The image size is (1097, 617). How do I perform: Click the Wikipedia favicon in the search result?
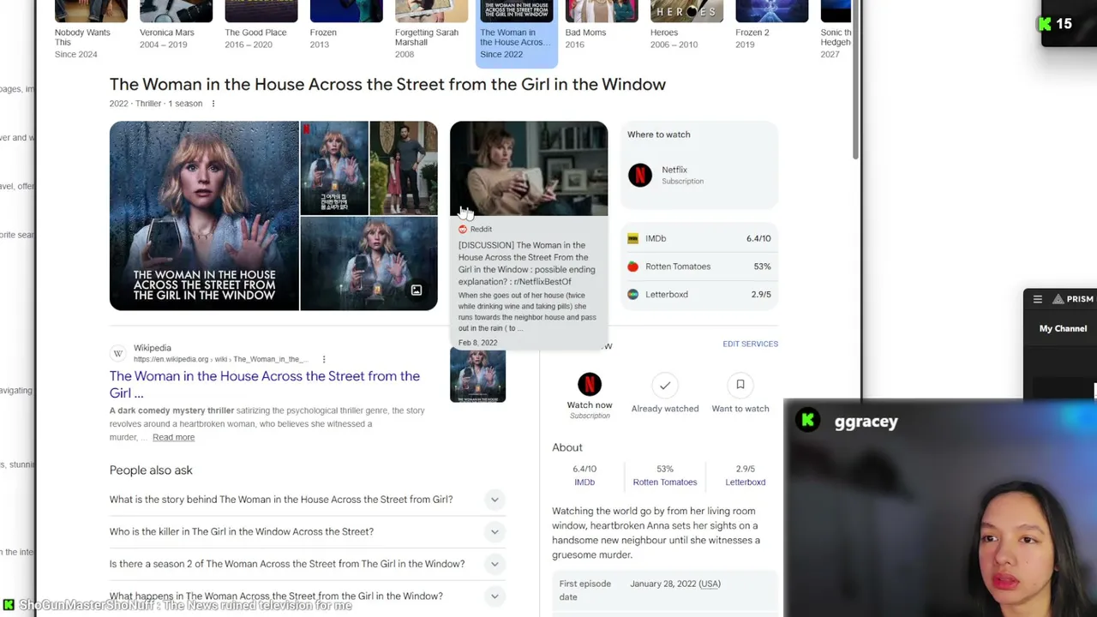coord(118,353)
